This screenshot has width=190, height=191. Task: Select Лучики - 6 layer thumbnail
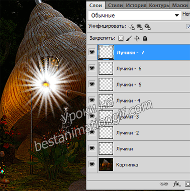point(106,68)
